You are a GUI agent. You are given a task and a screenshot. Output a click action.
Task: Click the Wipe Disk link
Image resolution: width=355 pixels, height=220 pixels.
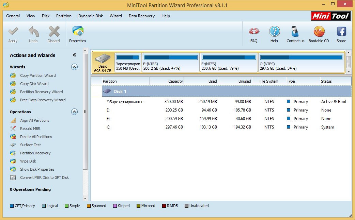28,161
